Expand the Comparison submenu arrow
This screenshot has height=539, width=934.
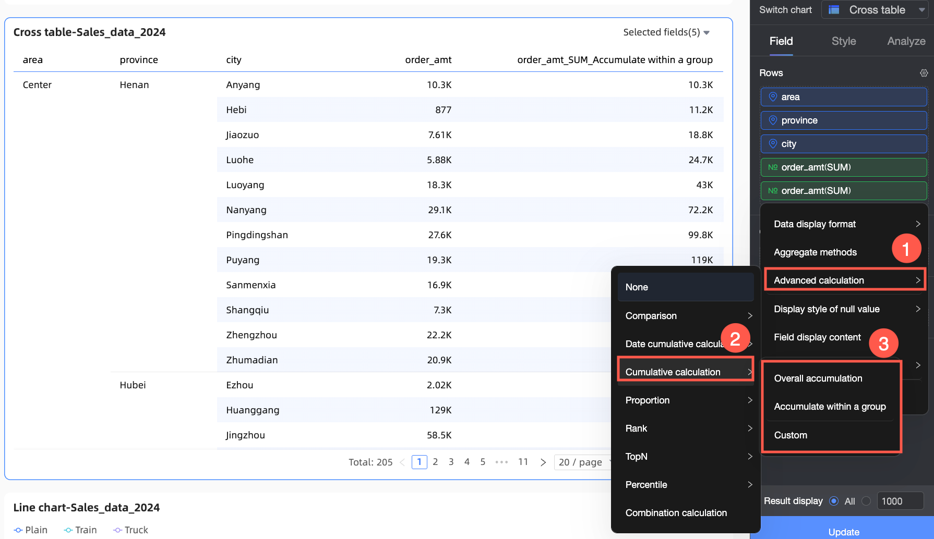pyautogui.click(x=750, y=316)
